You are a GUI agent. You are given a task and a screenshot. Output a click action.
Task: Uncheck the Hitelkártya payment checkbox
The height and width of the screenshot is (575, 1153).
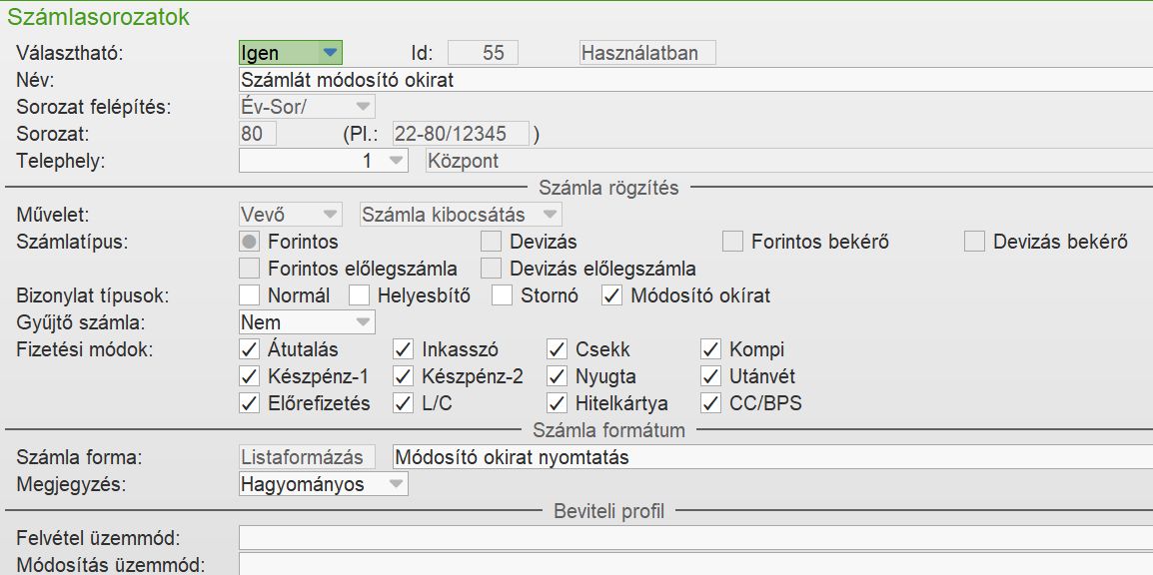click(558, 403)
